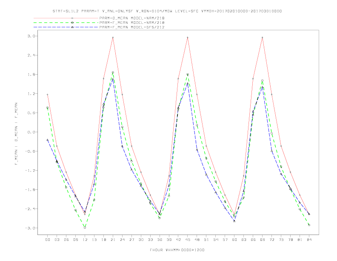The height and width of the screenshot is (261, 337).
Task: Click x-axis tick label 39
Action: 169,240
